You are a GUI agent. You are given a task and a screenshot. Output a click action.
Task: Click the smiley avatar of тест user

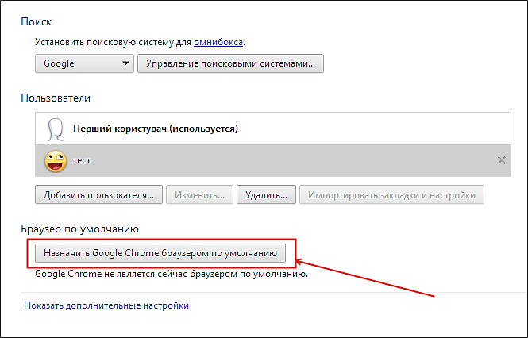(x=56, y=161)
